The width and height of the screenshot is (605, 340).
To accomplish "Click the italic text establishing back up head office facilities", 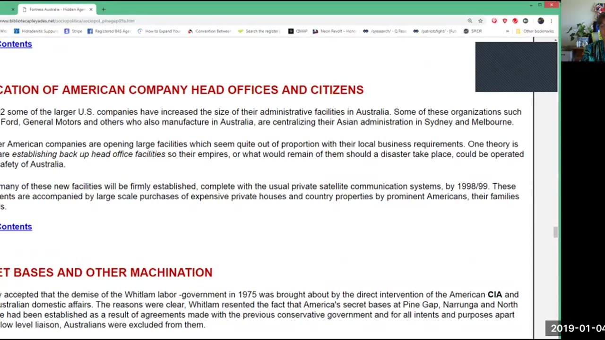I will point(89,154).
